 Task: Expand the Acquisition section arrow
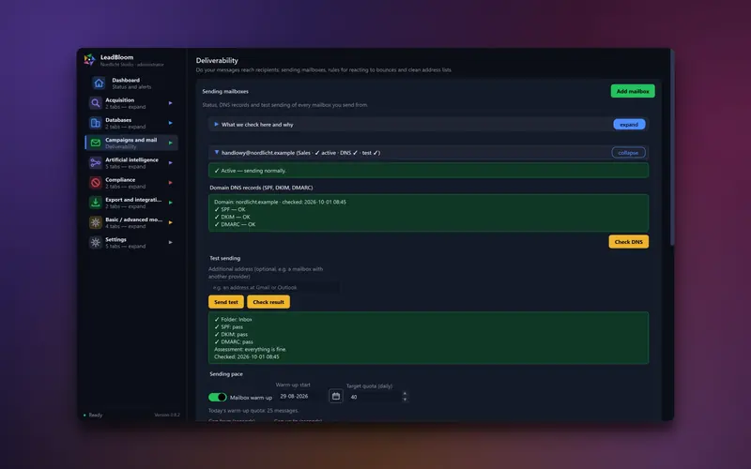coord(171,103)
